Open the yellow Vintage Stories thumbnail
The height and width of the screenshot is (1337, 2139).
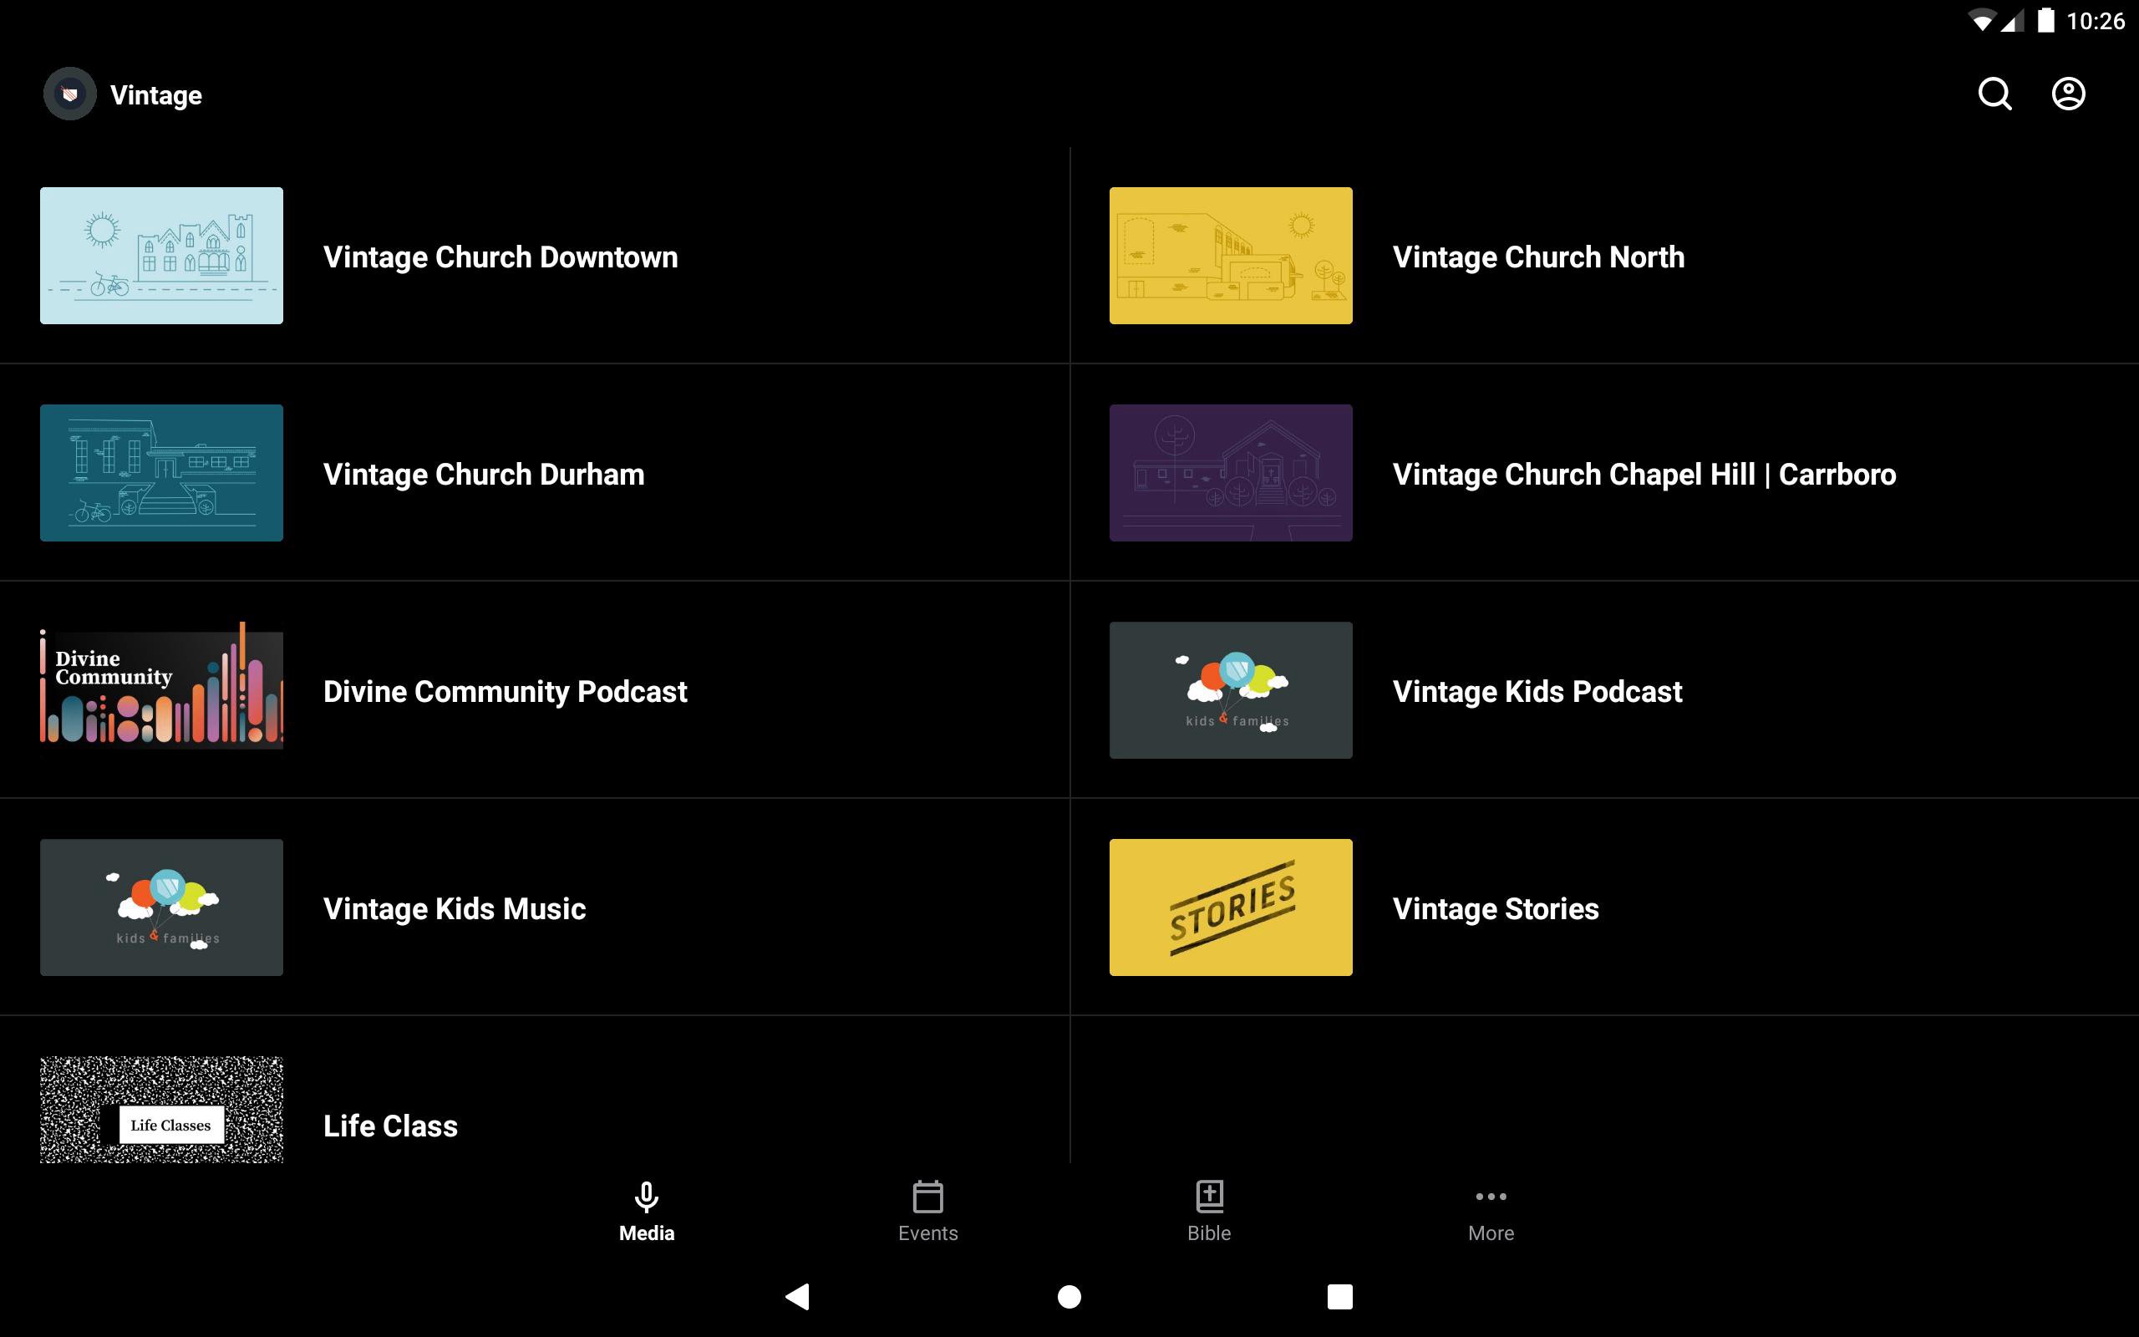pyautogui.click(x=1231, y=907)
